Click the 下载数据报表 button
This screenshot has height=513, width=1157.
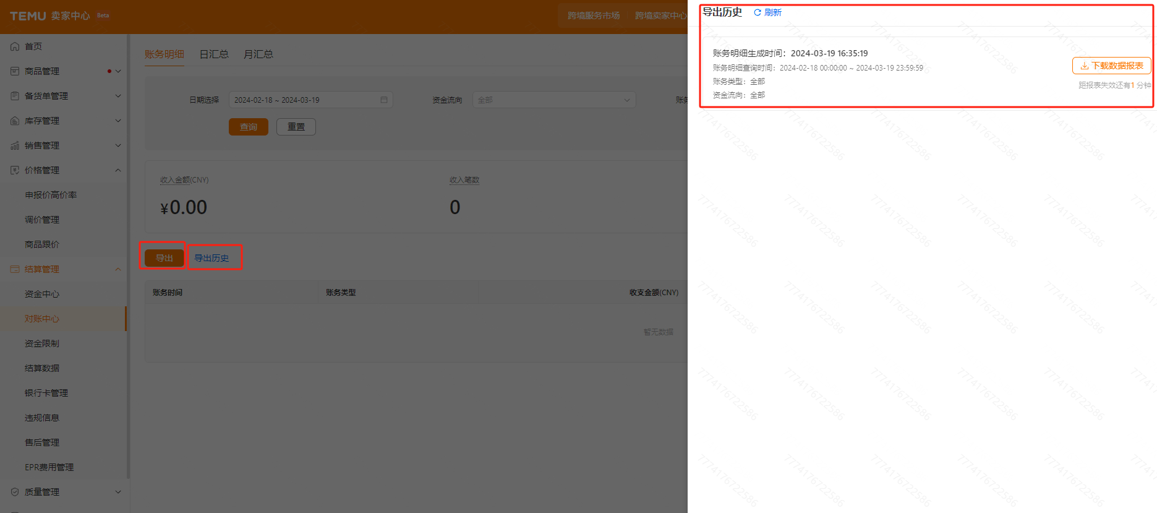click(x=1112, y=66)
